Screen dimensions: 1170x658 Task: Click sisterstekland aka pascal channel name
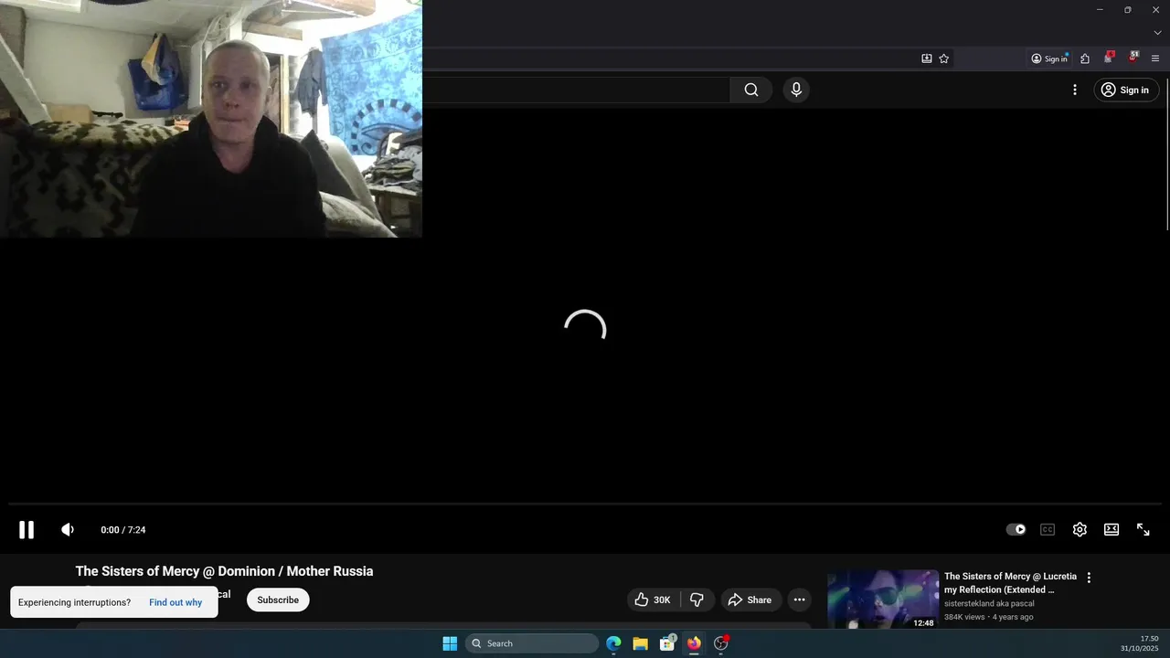tap(989, 603)
